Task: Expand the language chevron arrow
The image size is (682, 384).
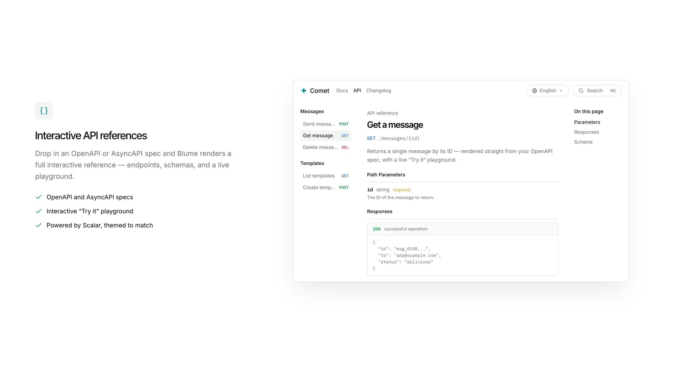Action: tap(561, 91)
